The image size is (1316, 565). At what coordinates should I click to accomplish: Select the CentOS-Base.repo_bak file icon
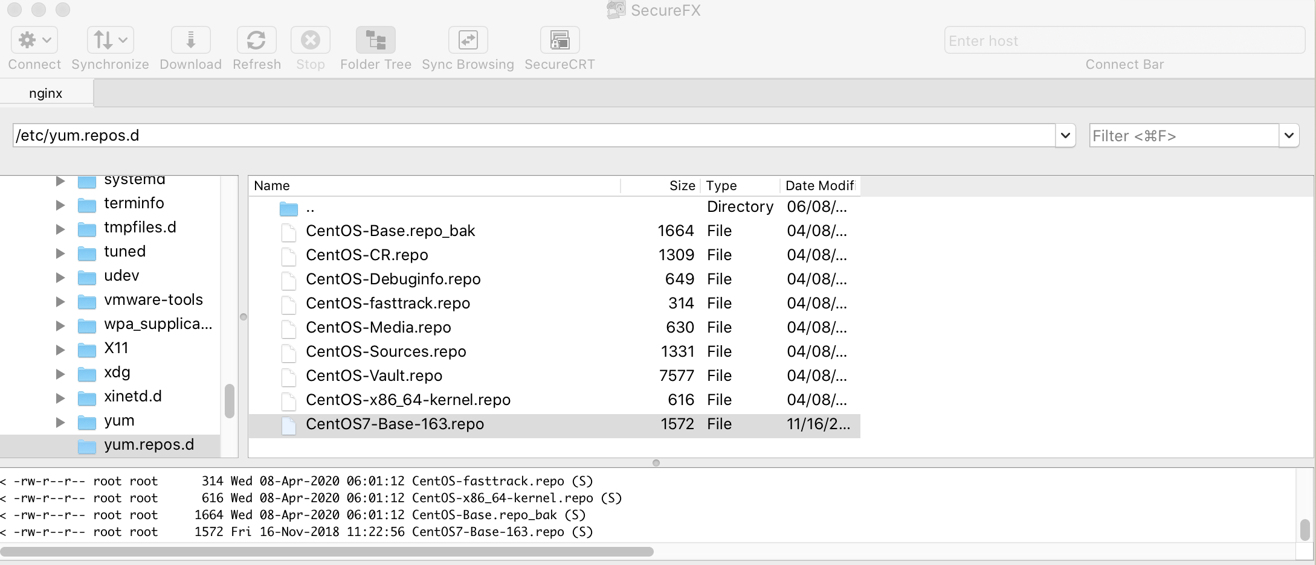(289, 232)
